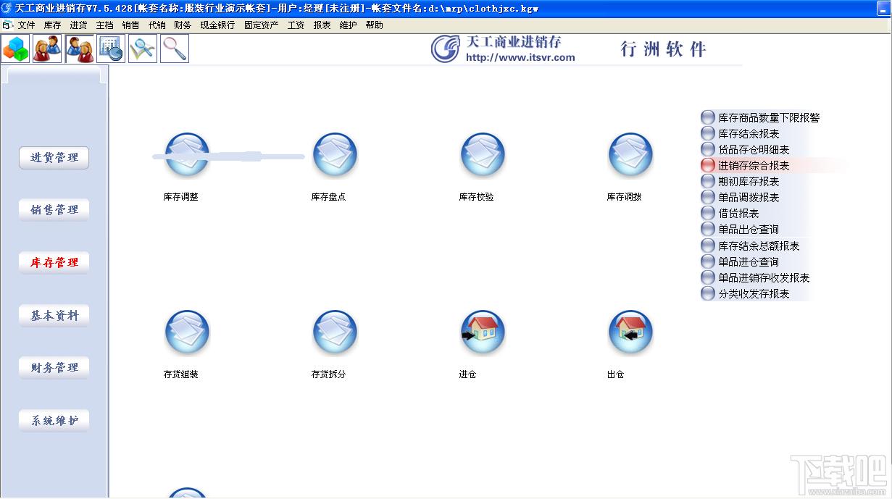Open the 工资 menu
This screenshot has width=892, height=499.
point(296,25)
